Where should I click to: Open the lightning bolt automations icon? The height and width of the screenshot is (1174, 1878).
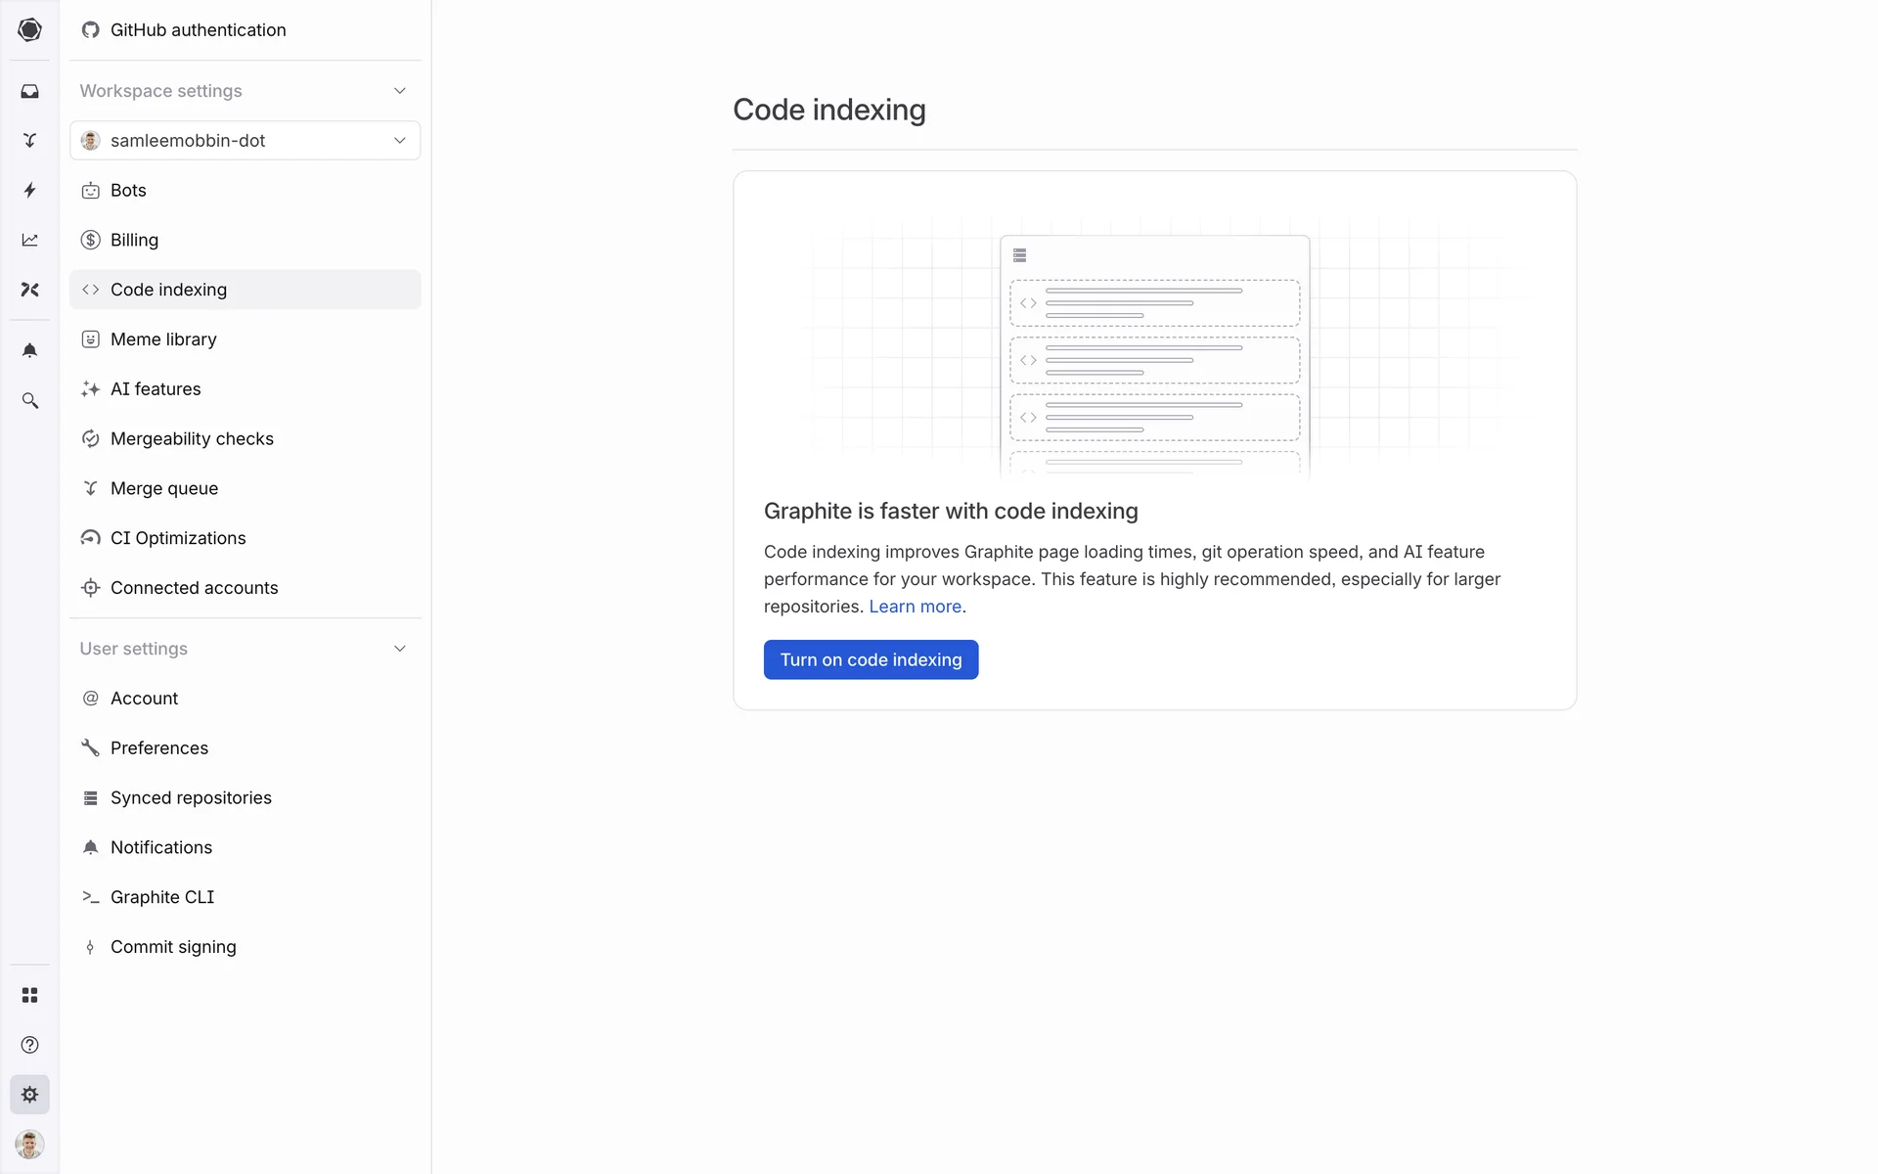[30, 190]
